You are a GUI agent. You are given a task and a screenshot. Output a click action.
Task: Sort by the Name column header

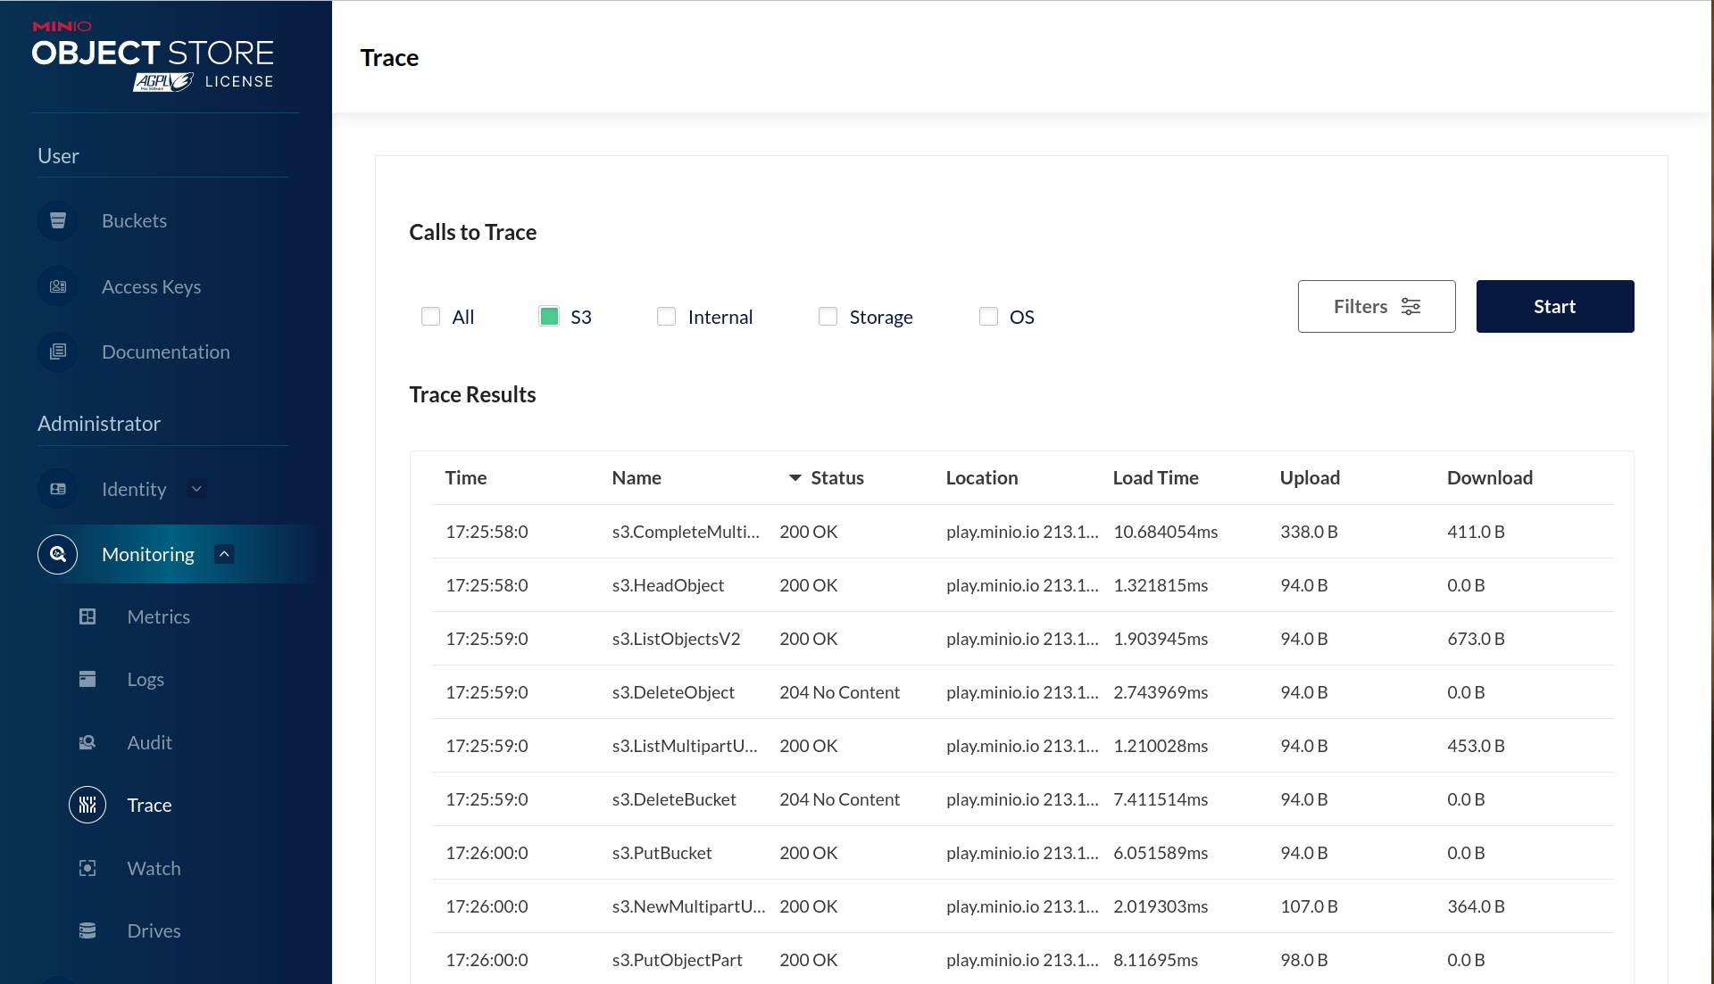(637, 477)
